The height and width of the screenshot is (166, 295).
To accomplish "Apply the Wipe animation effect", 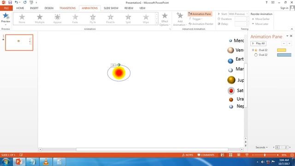I will click(146, 18).
